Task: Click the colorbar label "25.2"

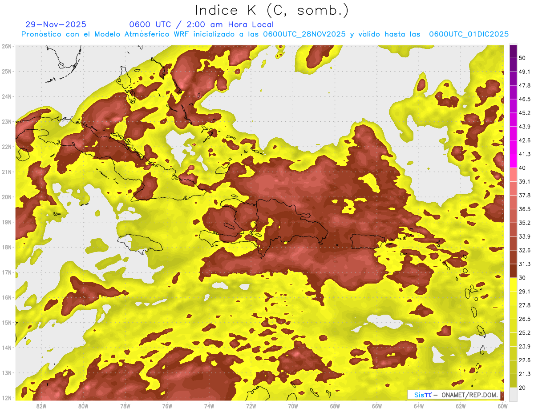Action: (525, 332)
